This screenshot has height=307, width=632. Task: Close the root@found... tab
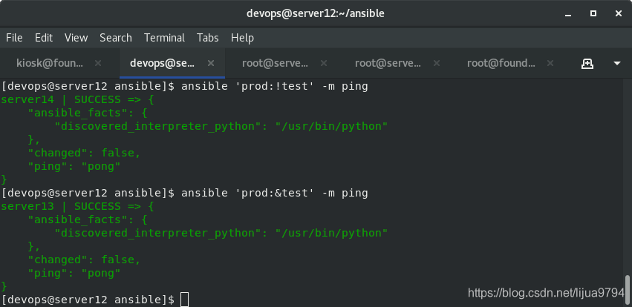(x=550, y=63)
